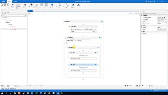Click Indicate on screen in second Set Text
This screenshot has height=95, width=168.
pos(83,68)
